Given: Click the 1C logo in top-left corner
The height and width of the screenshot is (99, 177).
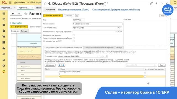Looking at the screenshot, I should tap(4, 2).
